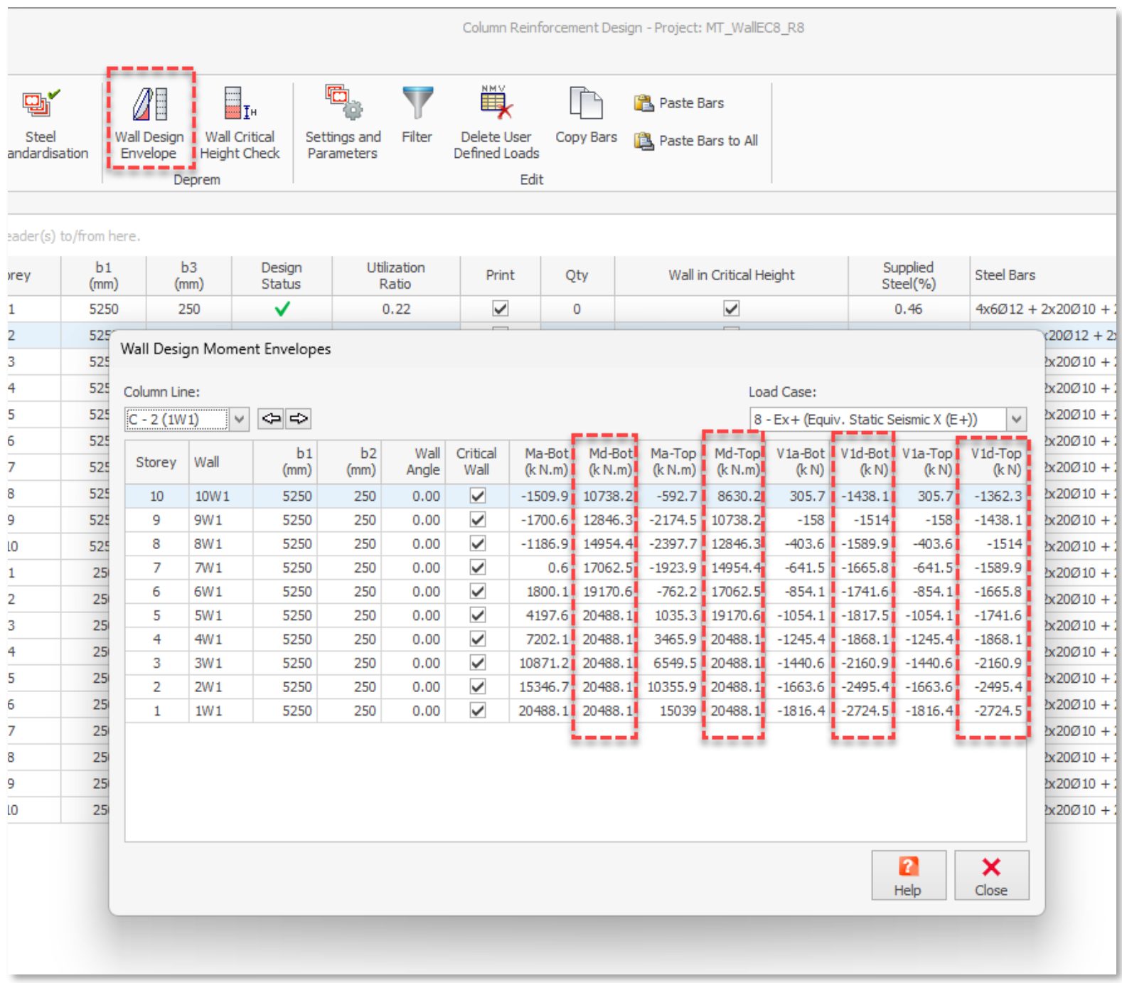1122x983 pixels.
Task: Toggle Critical Wall checkbox for 10W1
Action: click(x=478, y=496)
